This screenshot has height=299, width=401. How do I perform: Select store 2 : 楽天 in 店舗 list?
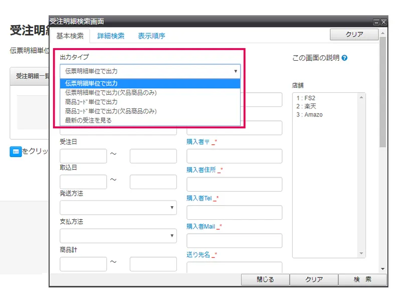306,106
